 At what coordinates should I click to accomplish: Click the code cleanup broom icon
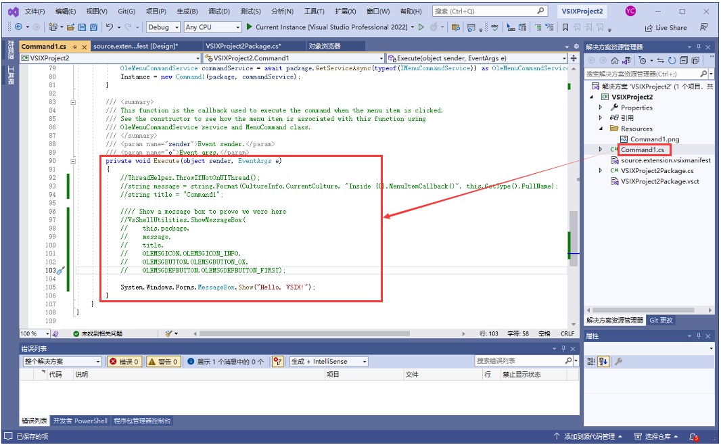(169, 333)
